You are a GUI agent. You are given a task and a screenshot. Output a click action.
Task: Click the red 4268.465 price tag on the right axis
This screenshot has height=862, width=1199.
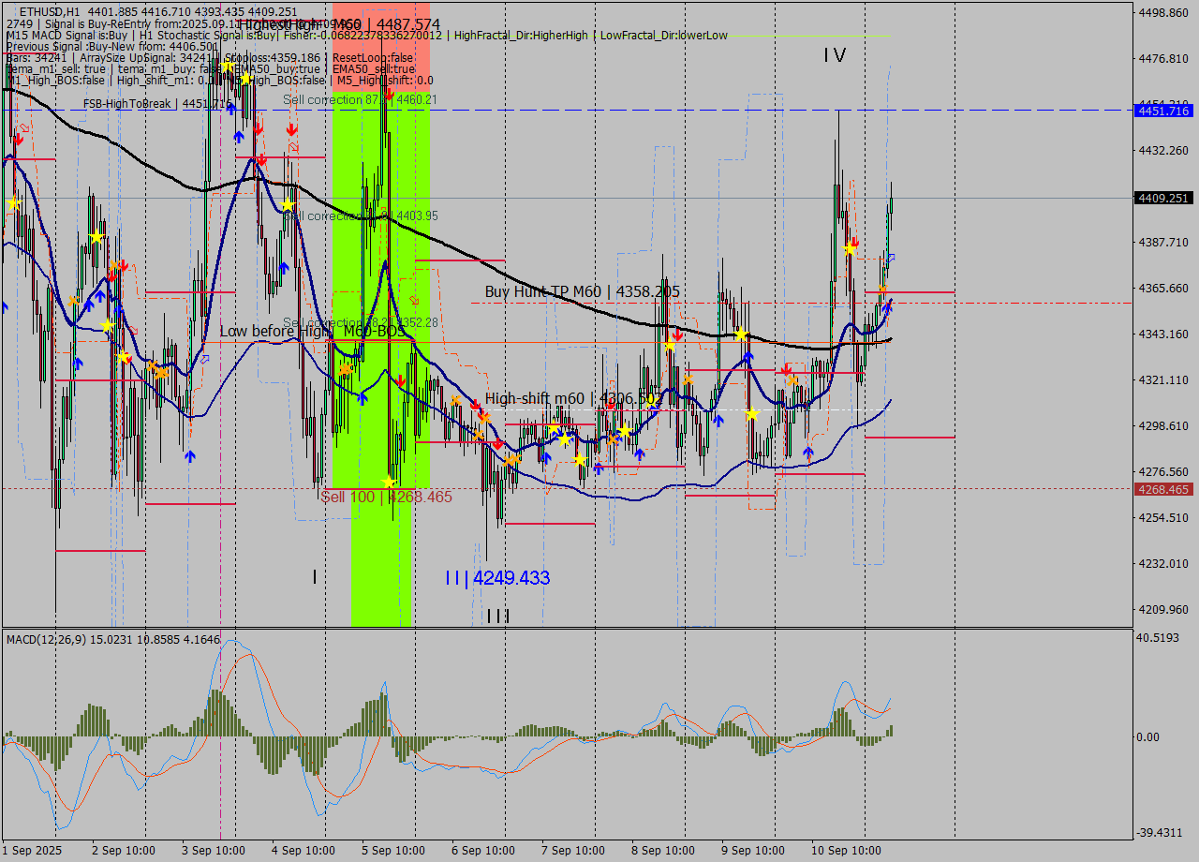[1164, 489]
